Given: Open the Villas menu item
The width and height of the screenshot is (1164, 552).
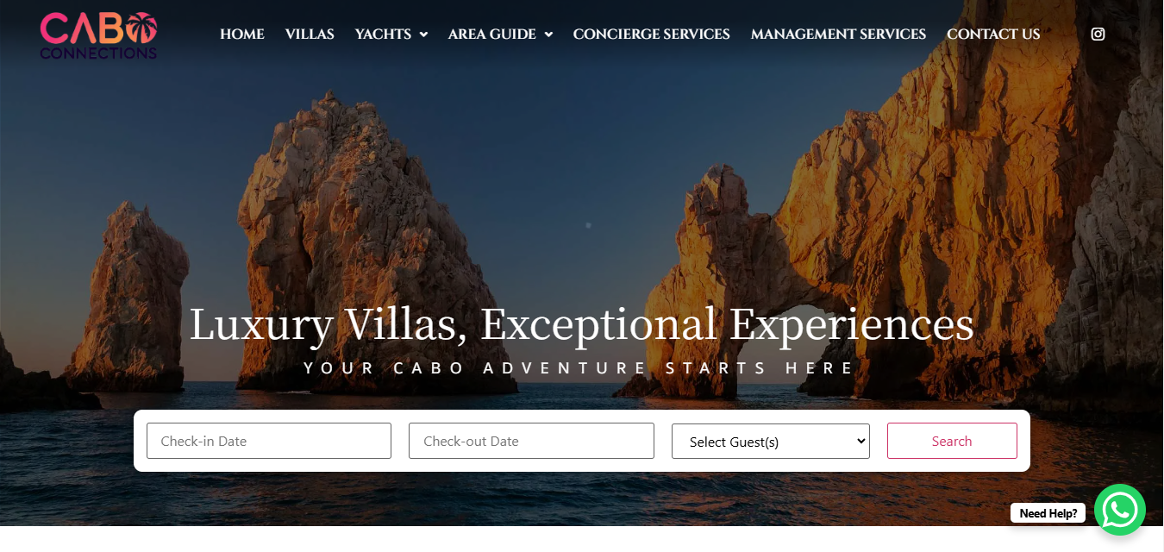Looking at the screenshot, I should coord(310,34).
